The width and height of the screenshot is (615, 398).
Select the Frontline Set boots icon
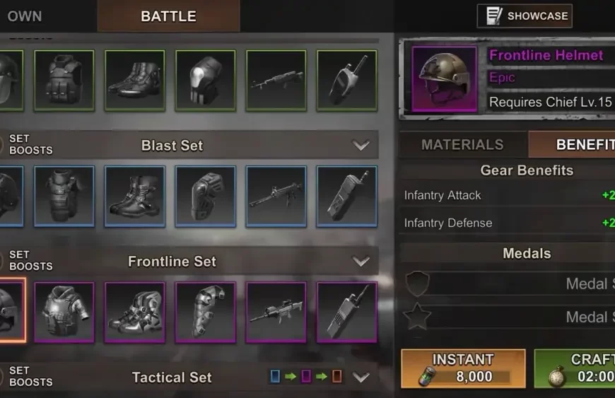tap(135, 312)
